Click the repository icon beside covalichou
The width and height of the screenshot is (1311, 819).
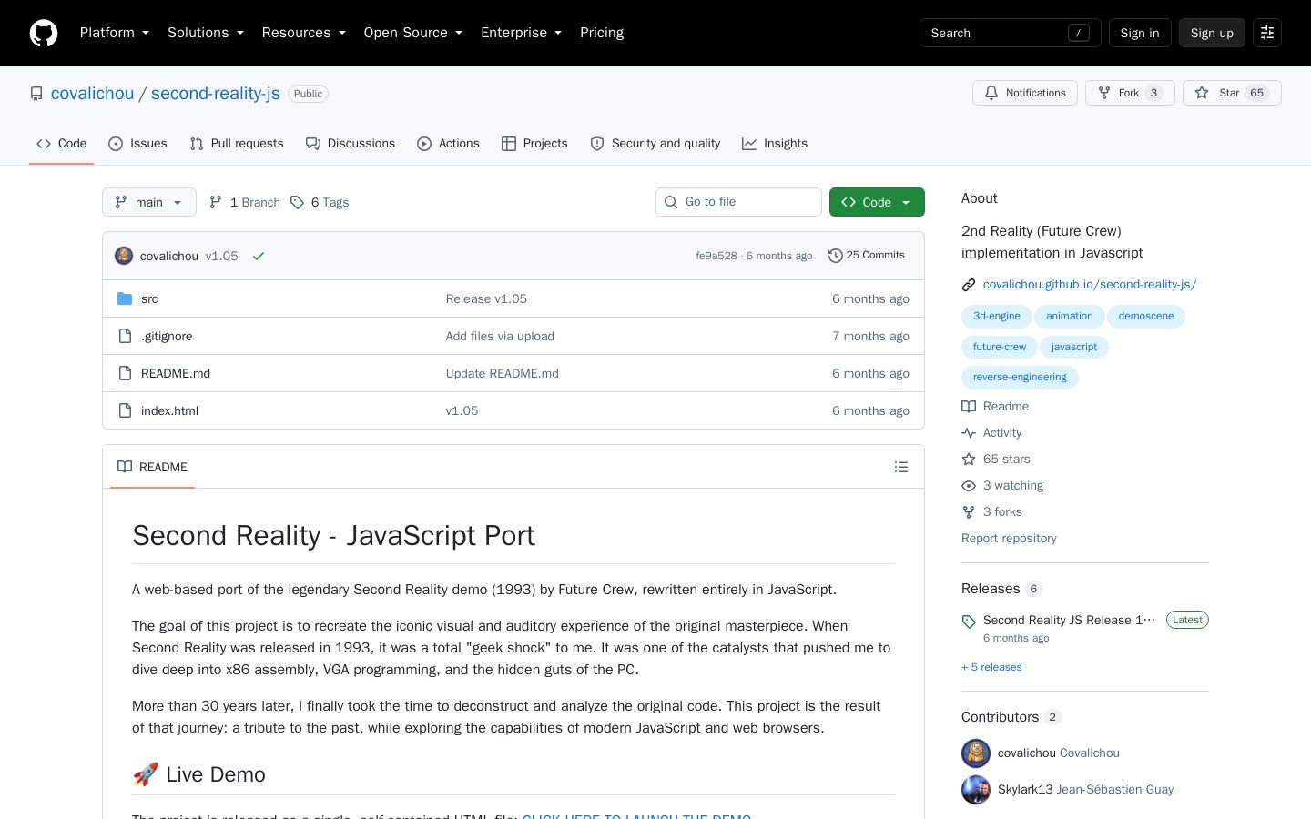[36, 94]
